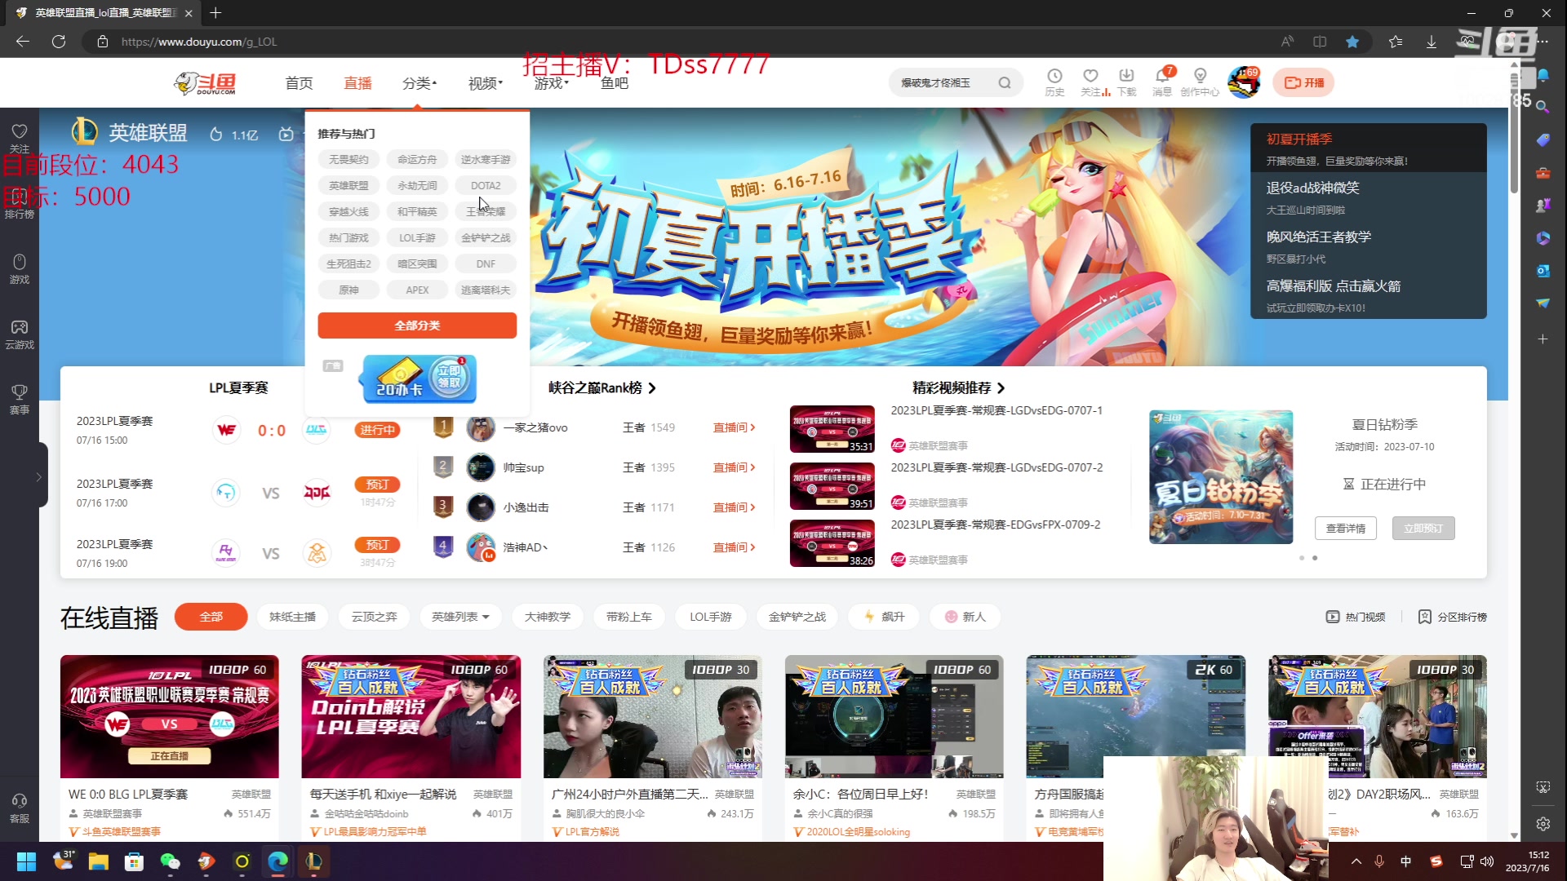Open the WE vs BLG stream thumbnail
The width and height of the screenshot is (1567, 881).
(x=169, y=716)
